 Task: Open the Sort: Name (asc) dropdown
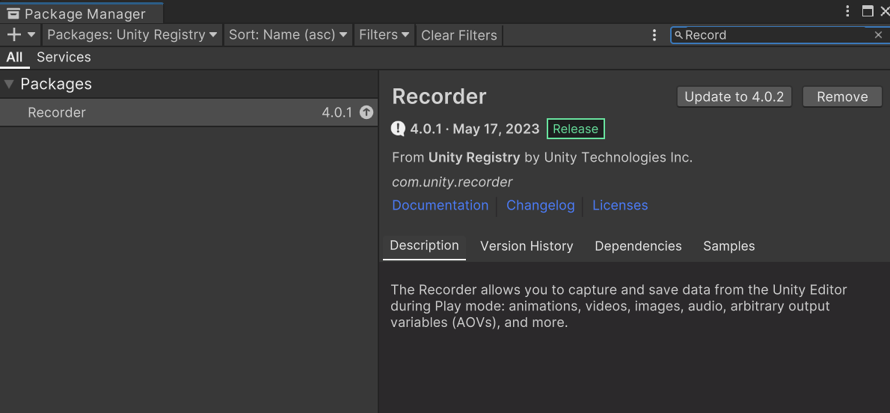point(288,34)
